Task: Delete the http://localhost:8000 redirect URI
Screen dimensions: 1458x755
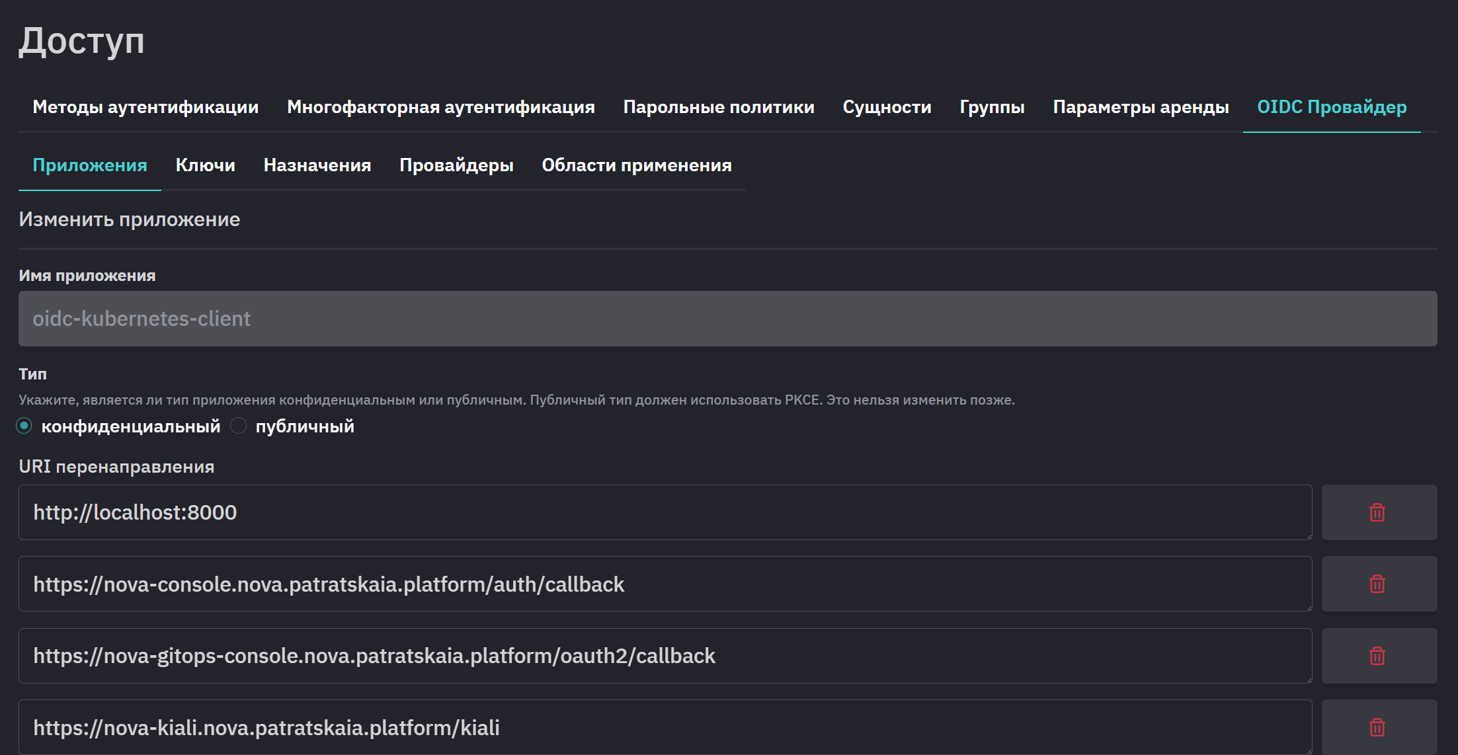Action: 1379,512
